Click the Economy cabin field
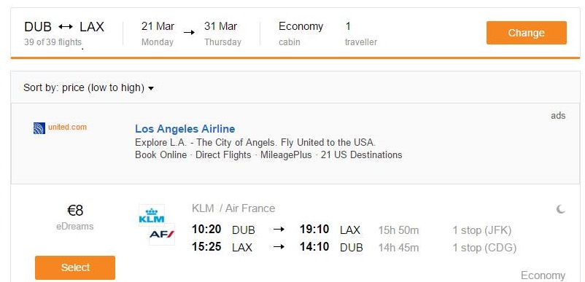 coord(301,33)
